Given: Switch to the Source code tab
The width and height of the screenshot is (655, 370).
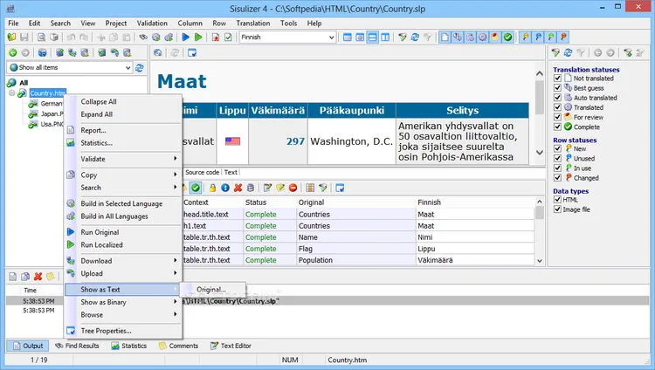Looking at the screenshot, I should [x=203, y=172].
